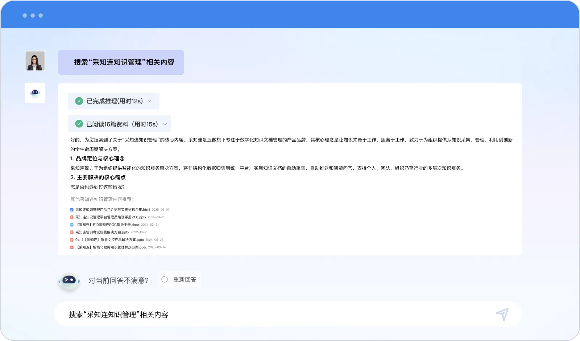Click the green check icon beside 已阅读16篇资料

pyautogui.click(x=79, y=124)
